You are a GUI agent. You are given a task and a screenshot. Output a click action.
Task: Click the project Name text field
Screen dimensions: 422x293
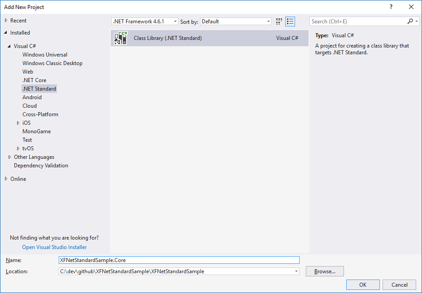(179, 260)
